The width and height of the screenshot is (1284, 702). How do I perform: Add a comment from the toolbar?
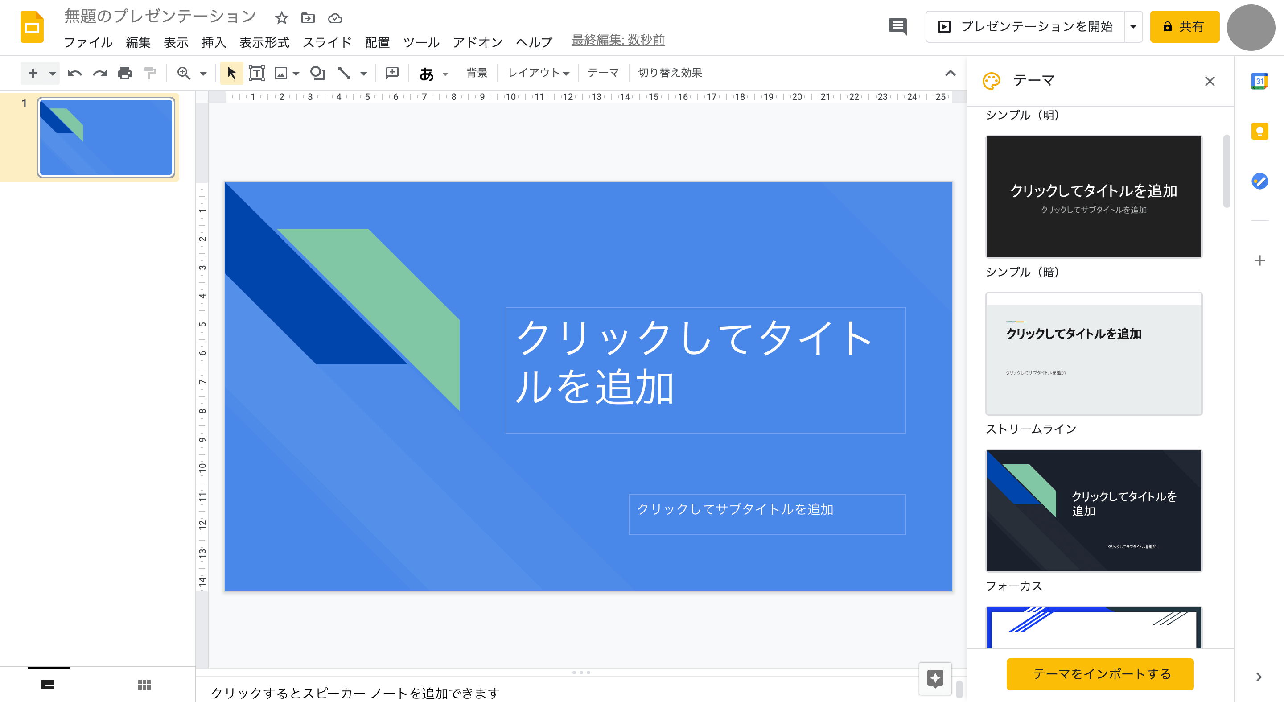(x=392, y=73)
